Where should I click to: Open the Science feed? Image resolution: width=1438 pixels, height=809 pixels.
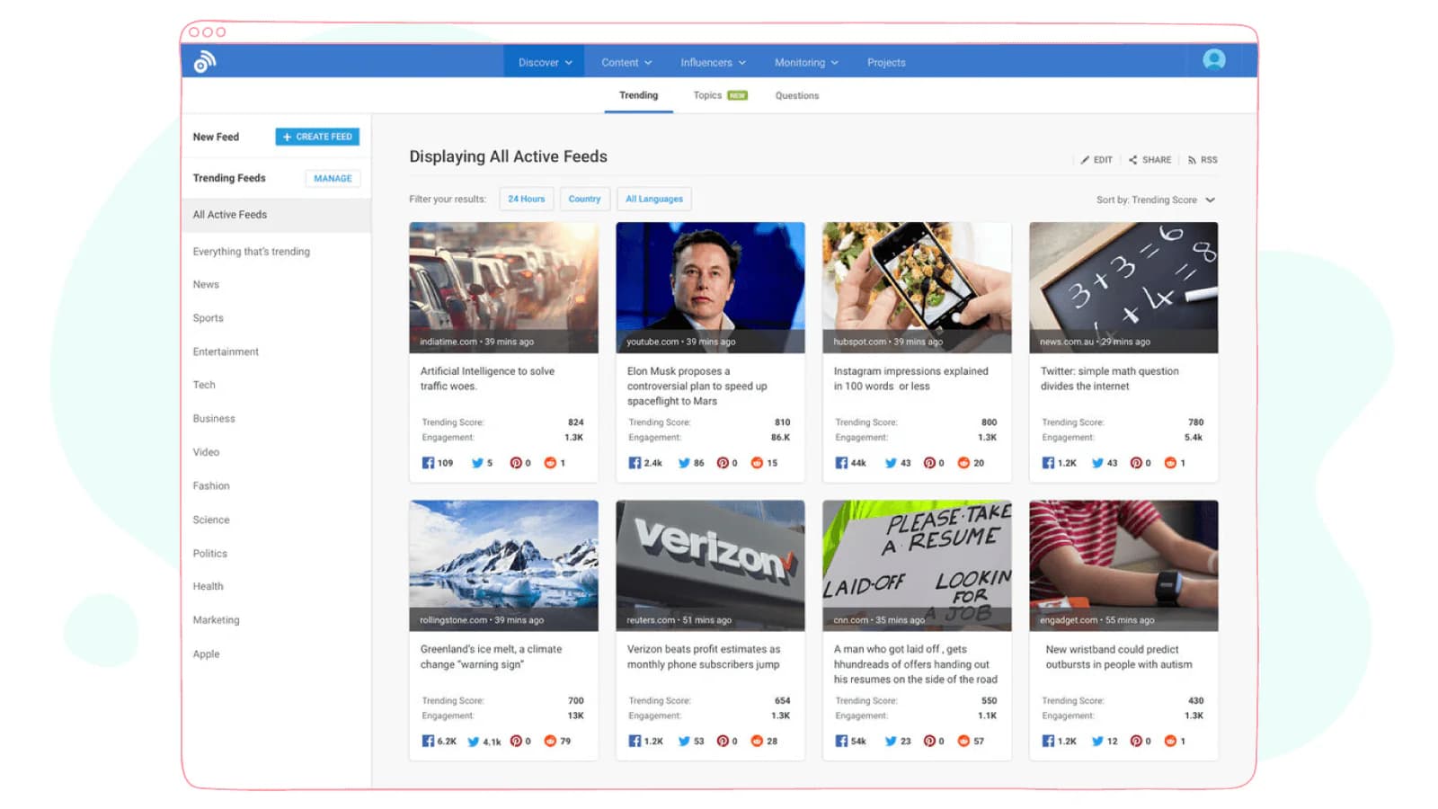point(211,520)
